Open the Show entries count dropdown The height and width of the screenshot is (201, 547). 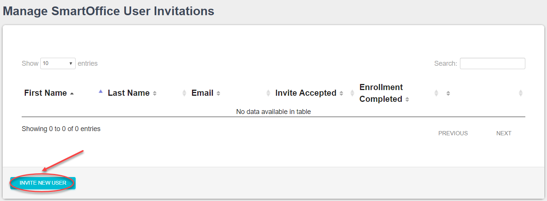tap(58, 63)
